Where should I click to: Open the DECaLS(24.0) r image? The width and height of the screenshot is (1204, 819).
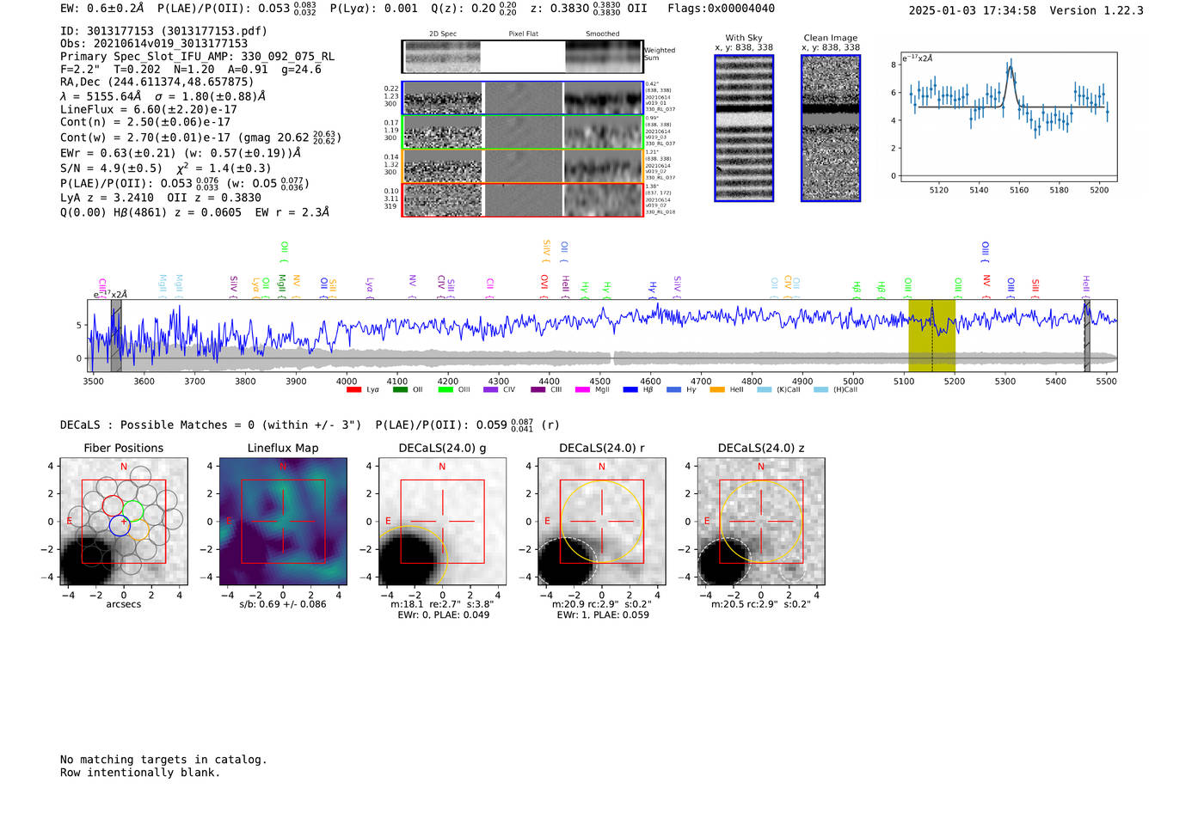click(601, 522)
